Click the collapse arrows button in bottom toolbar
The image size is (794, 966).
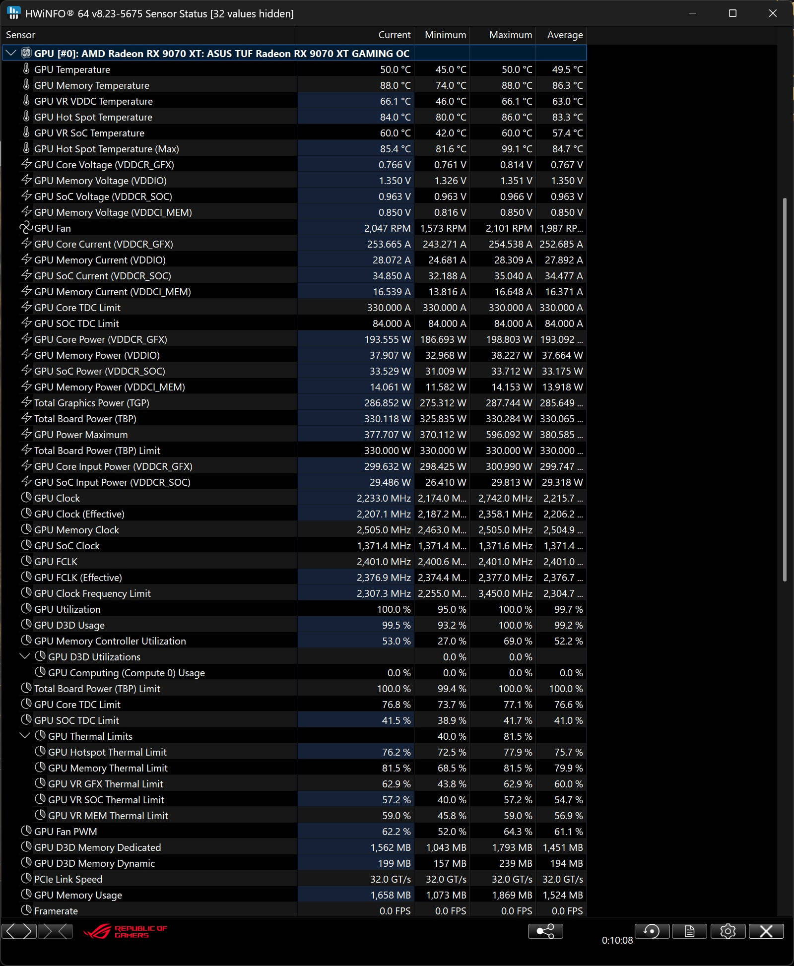click(x=55, y=931)
